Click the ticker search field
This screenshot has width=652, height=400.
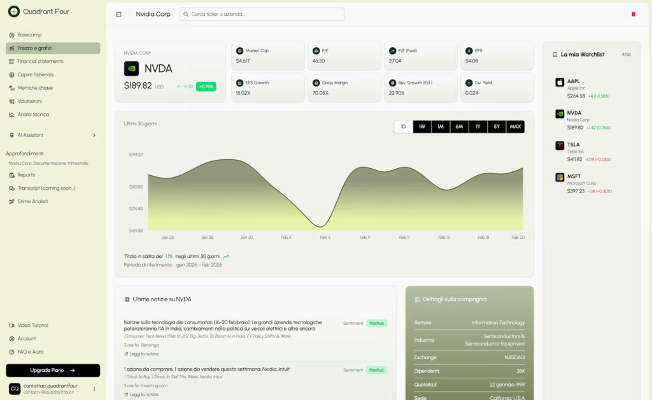coord(262,14)
